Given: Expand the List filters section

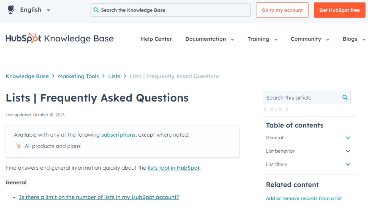Looking at the screenshot, I should click(x=348, y=164).
